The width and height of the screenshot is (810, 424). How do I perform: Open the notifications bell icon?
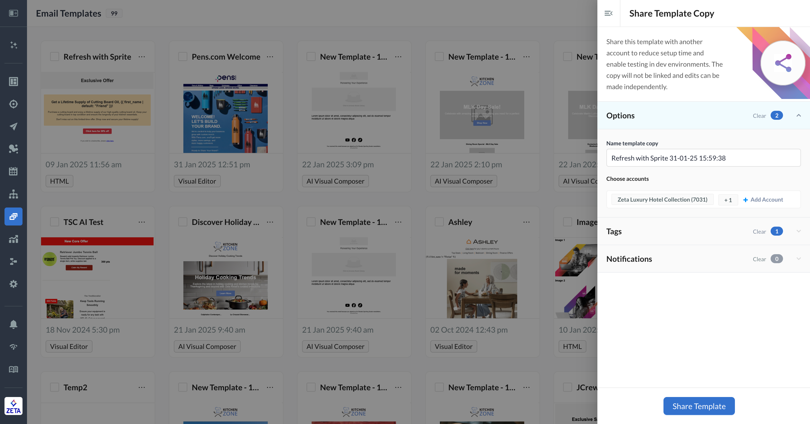coord(13,324)
